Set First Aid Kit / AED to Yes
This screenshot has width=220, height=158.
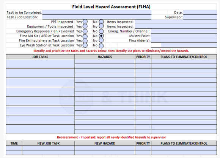pyautogui.click(x=85, y=36)
